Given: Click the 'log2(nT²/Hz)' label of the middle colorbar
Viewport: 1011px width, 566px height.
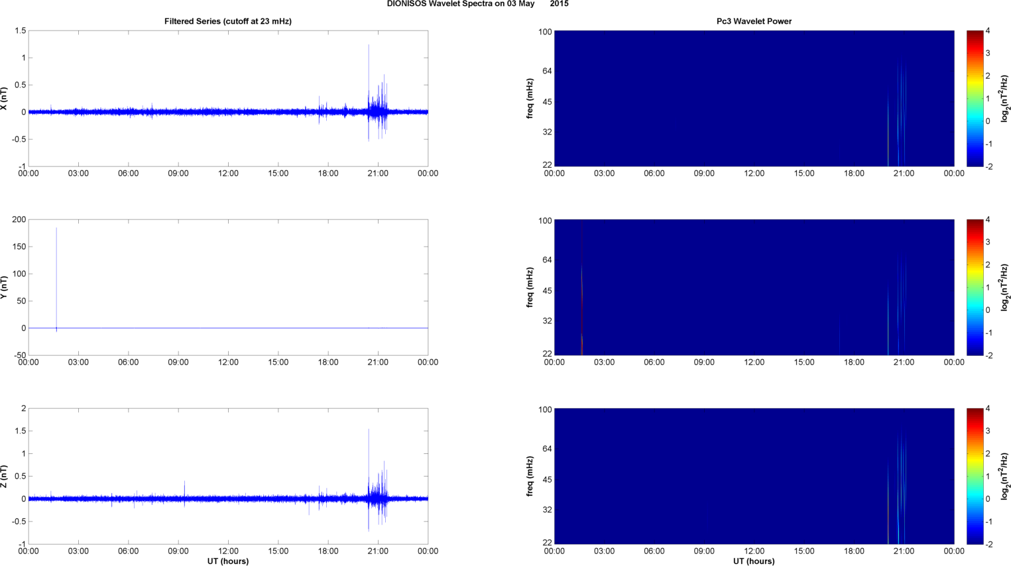Looking at the screenshot, I should [1004, 288].
